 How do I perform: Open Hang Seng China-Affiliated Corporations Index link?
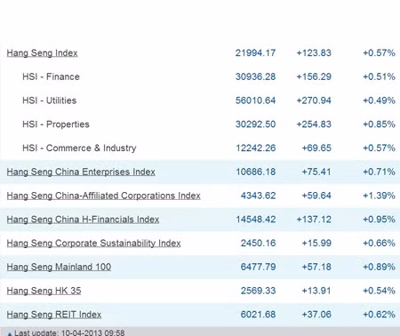pos(104,196)
